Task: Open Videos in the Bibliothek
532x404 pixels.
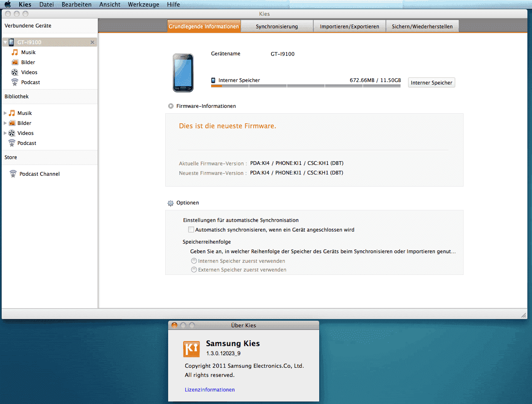Action: [25, 133]
